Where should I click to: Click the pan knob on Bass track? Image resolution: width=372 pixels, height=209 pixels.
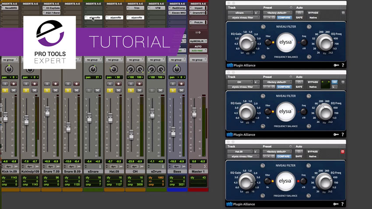tap(176, 69)
